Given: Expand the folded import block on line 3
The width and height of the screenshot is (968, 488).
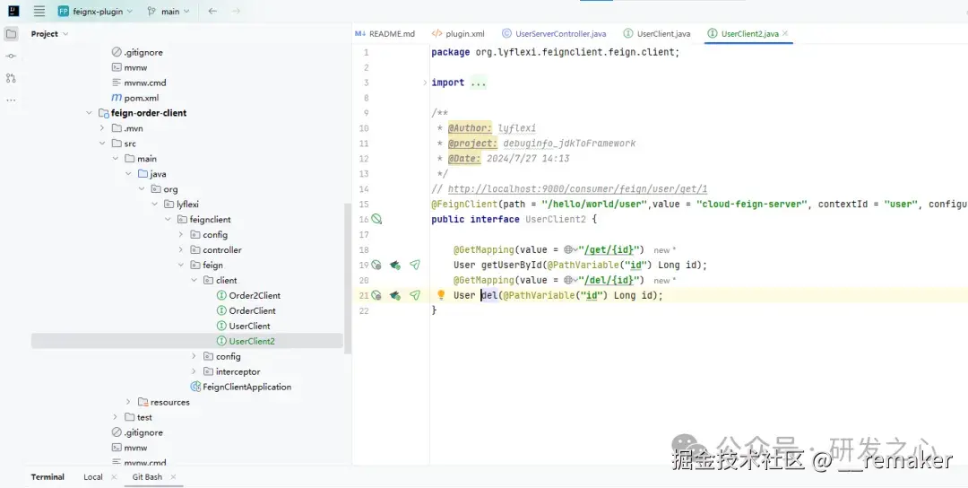Looking at the screenshot, I should pyautogui.click(x=425, y=83).
